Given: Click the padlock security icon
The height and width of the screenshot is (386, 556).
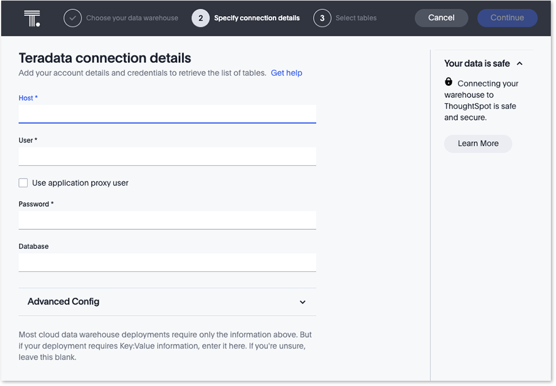Looking at the screenshot, I should coord(449,83).
